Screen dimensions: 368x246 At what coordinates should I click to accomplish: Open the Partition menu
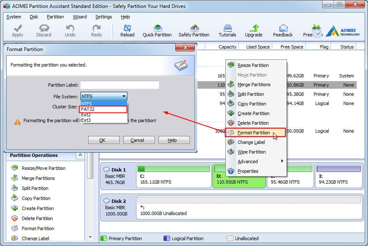(55, 17)
